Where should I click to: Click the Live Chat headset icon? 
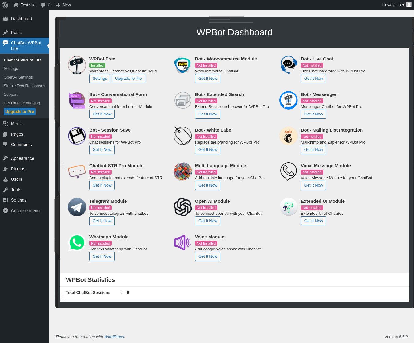point(289,65)
